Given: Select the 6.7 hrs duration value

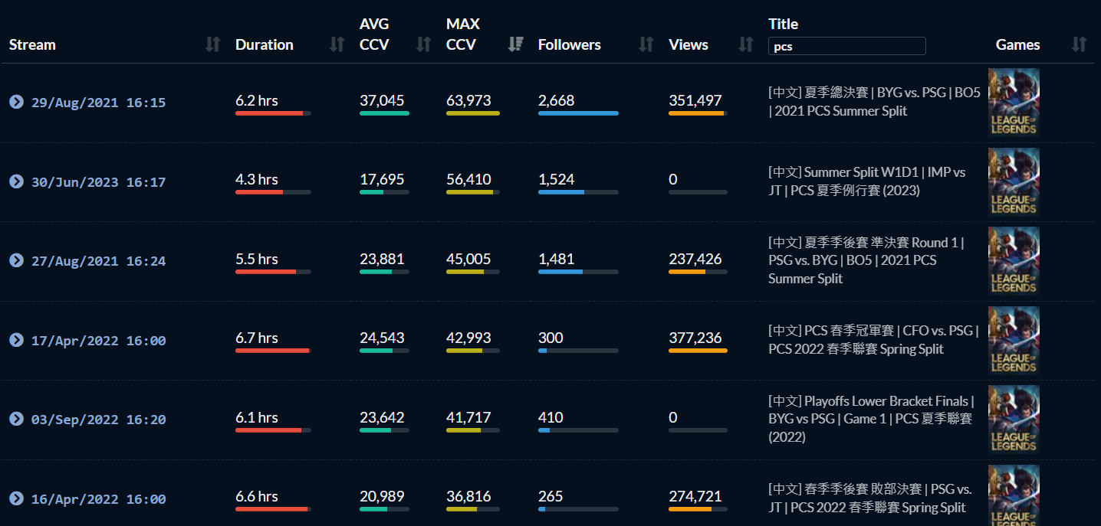Looking at the screenshot, I should [x=257, y=338].
